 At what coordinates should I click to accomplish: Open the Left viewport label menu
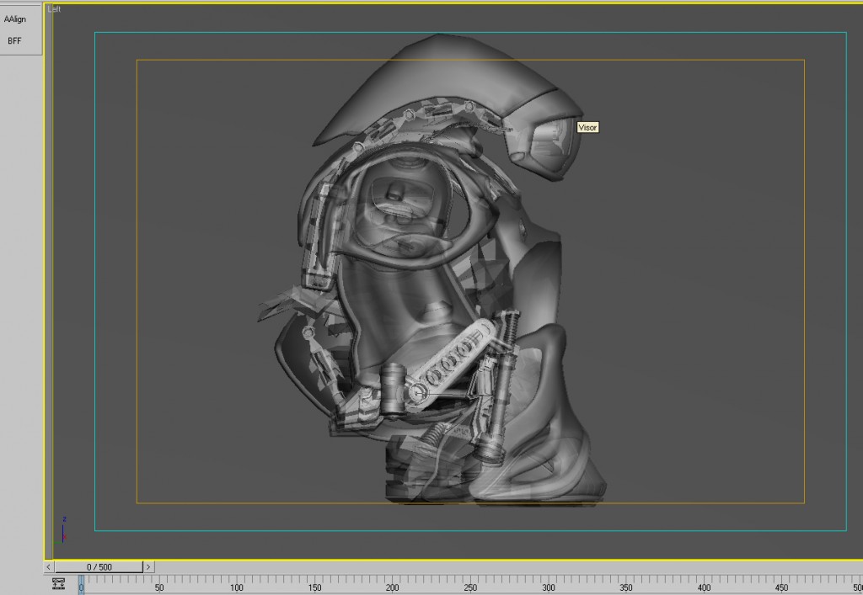54,9
